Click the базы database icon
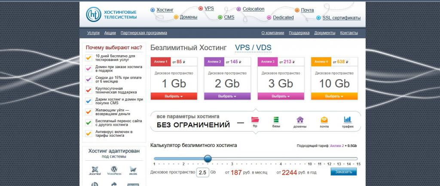This screenshot has height=186, width=440. (x=276, y=120)
